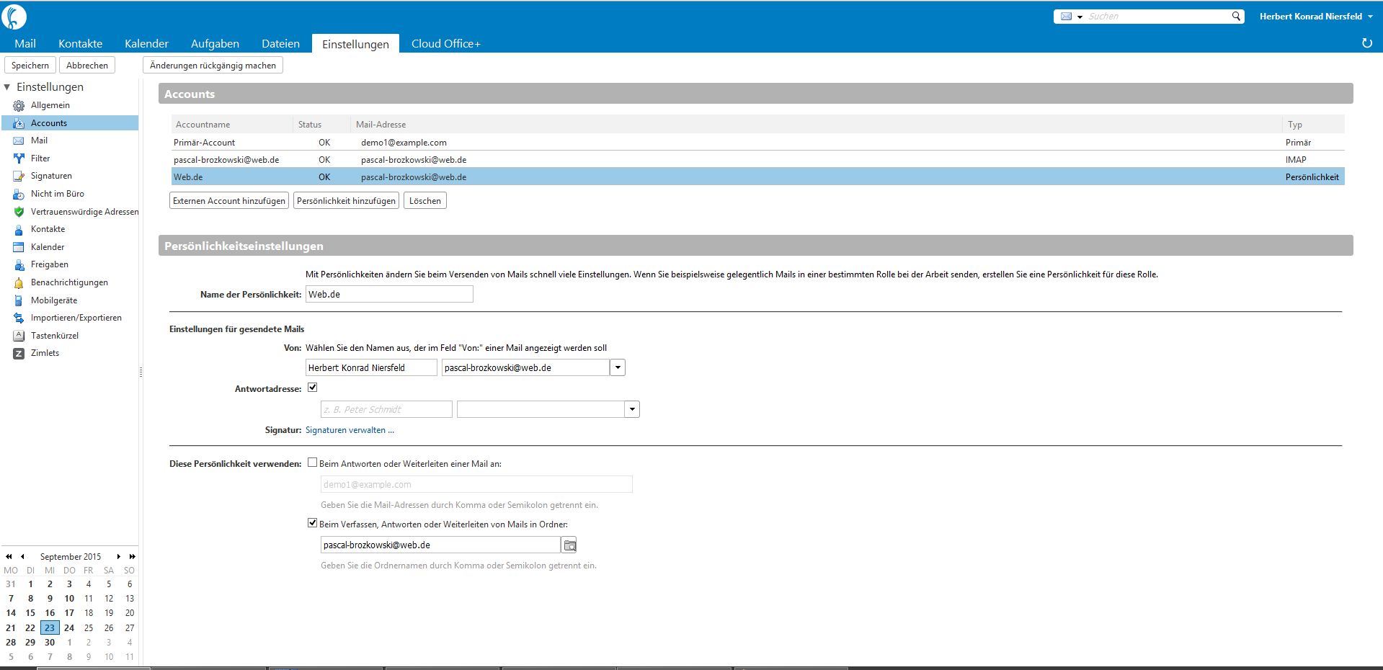Enable 'Beim Antworten oder Weiterleiten einer Mail an' checkbox
The width and height of the screenshot is (1383, 670).
coord(312,463)
